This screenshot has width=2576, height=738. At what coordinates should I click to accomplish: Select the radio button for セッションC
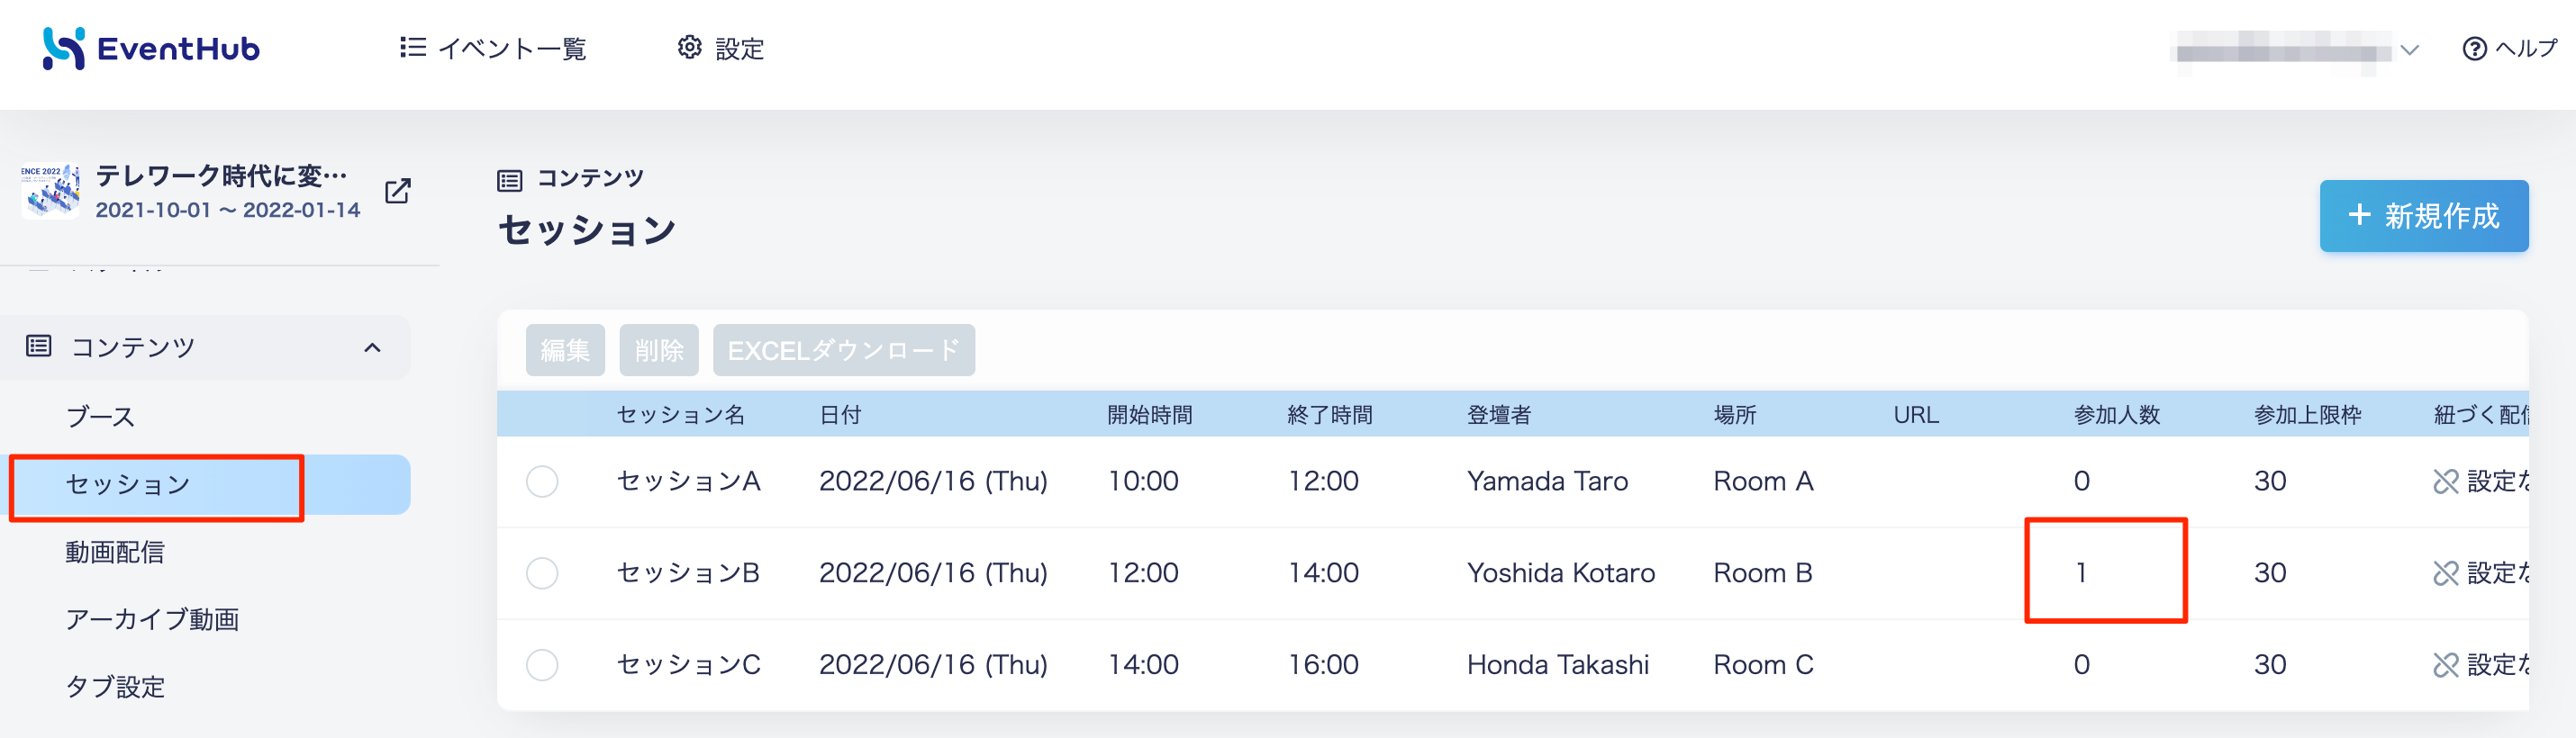point(542,665)
